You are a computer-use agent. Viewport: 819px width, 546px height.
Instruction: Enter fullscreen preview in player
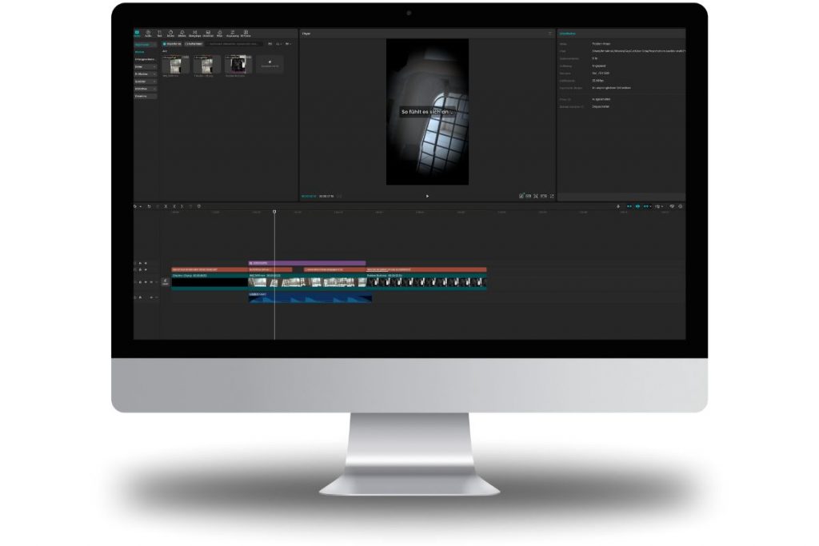point(552,196)
